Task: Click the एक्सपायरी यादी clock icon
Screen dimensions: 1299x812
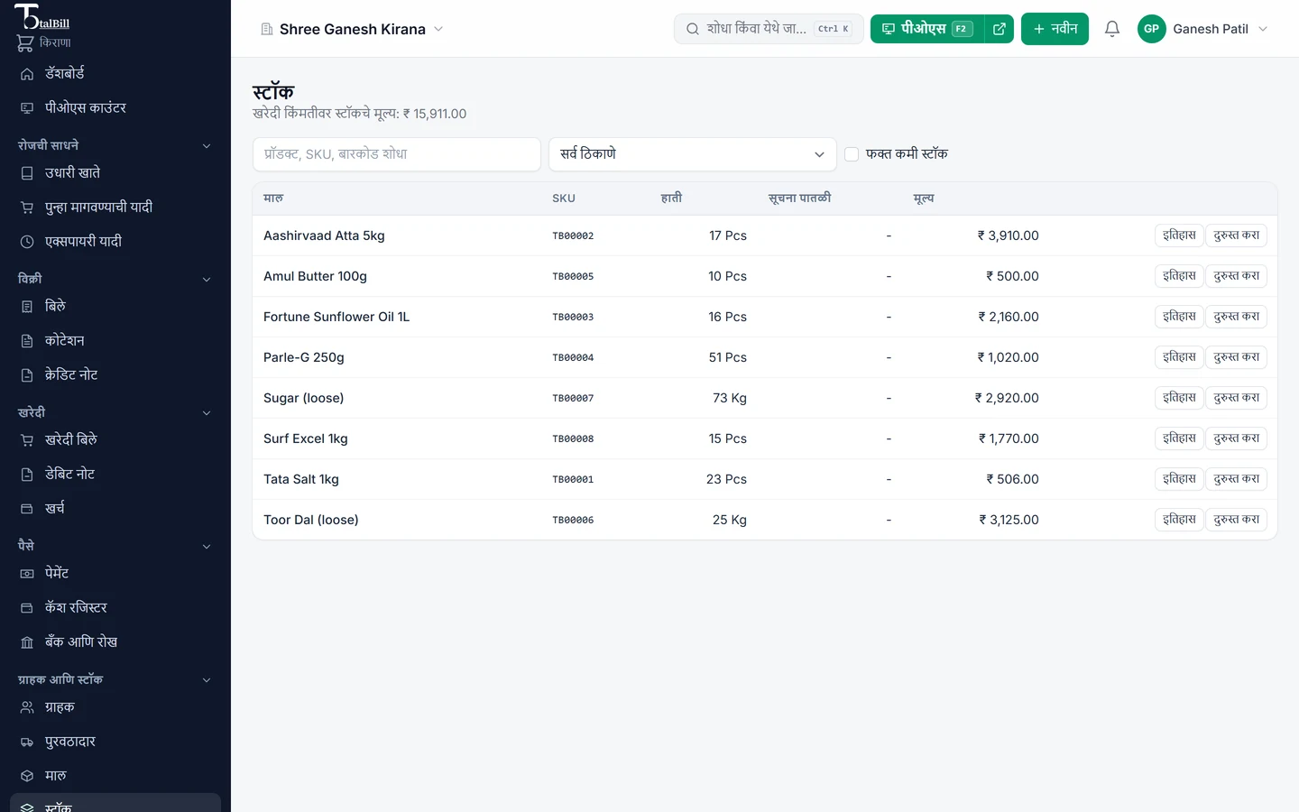Action: point(27,242)
